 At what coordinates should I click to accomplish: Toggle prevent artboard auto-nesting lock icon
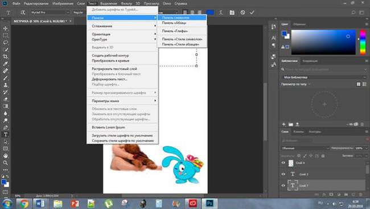pos(316,156)
